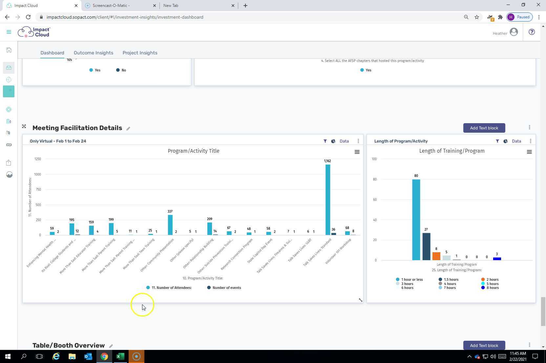Open Program/Activity Title chart hamburger export menu
The height and width of the screenshot is (363, 546).
coord(357,152)
